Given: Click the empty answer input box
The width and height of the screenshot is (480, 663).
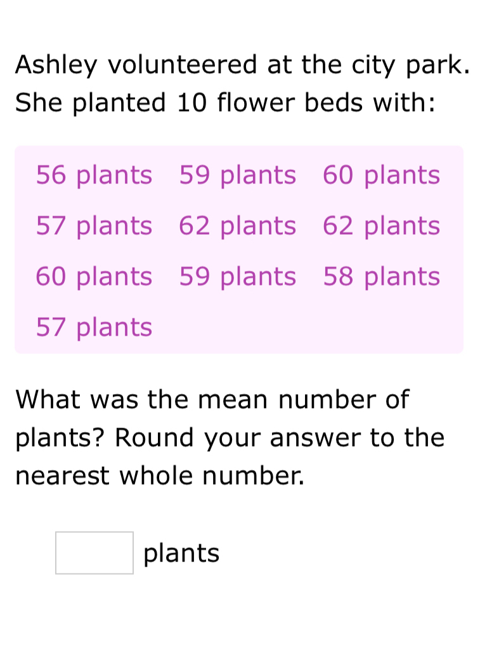Looking at the screenshot, I should coord(94,553).
